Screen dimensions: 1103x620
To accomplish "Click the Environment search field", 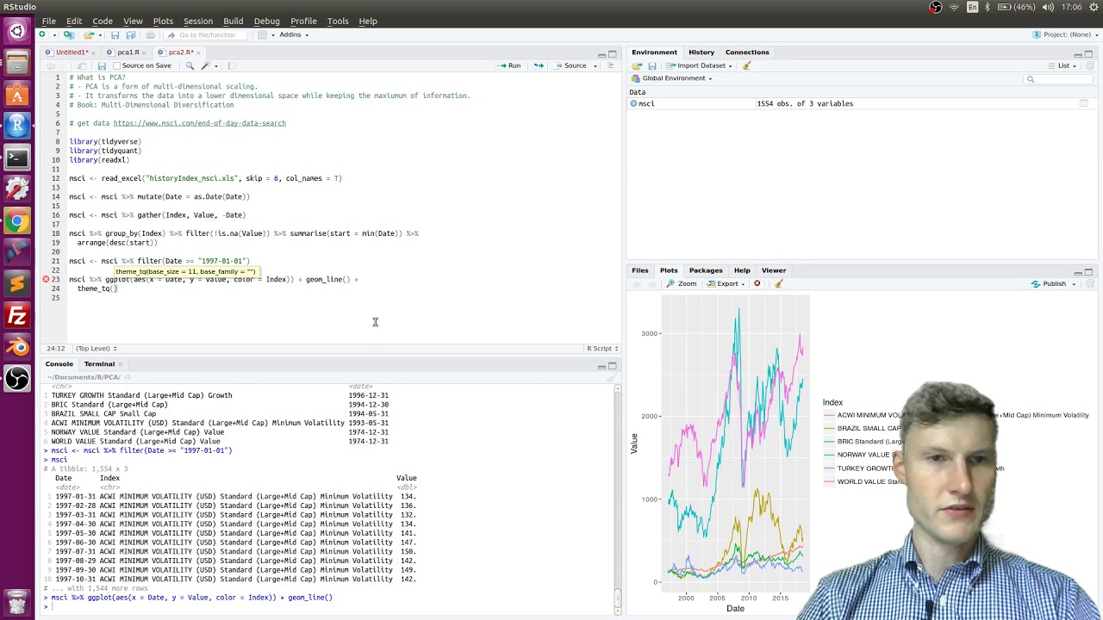I will pos(1060,78).
